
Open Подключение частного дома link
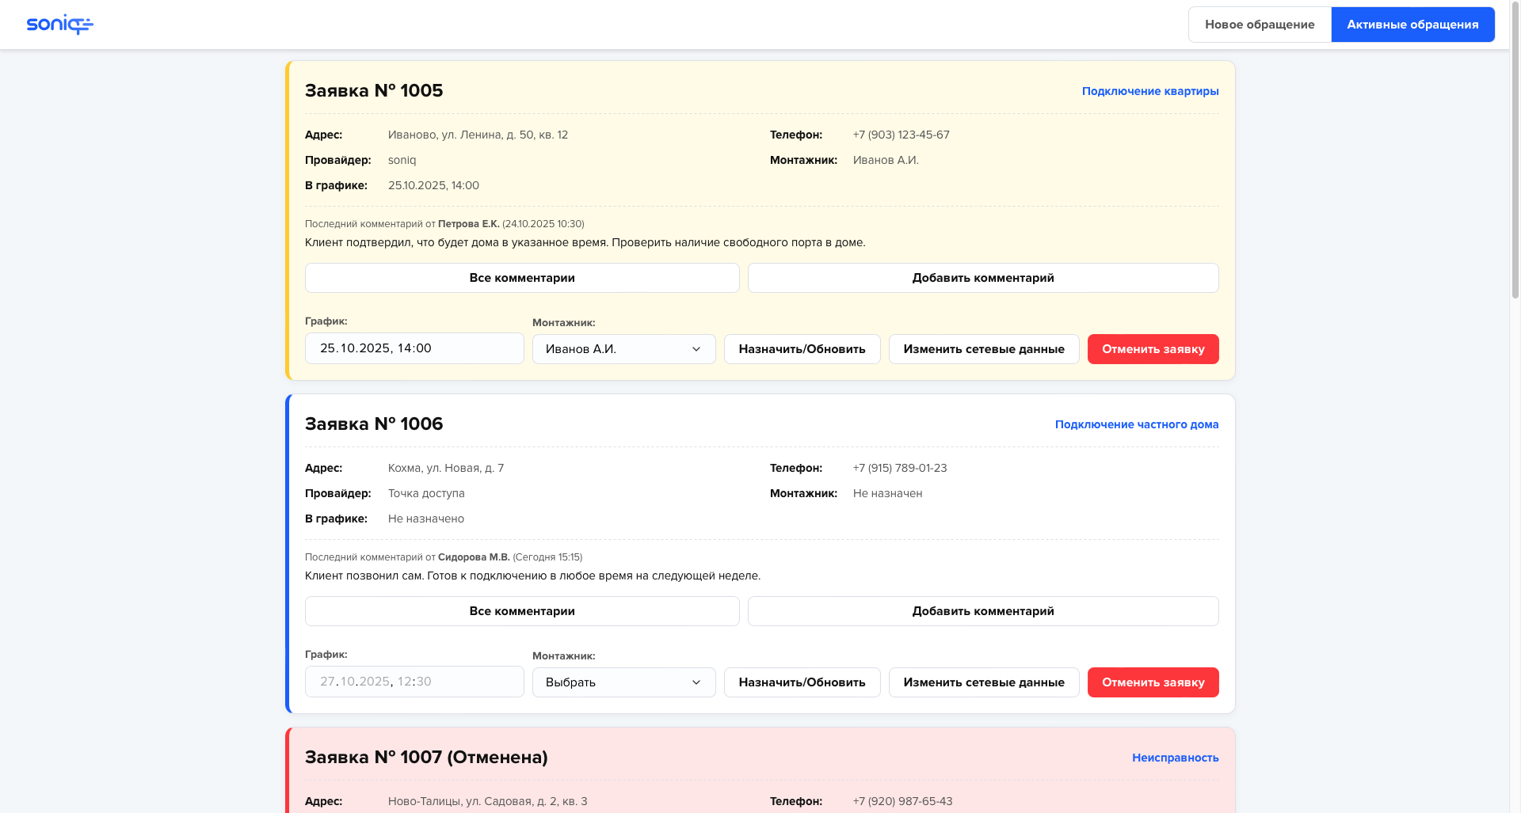click(1136, 424)
